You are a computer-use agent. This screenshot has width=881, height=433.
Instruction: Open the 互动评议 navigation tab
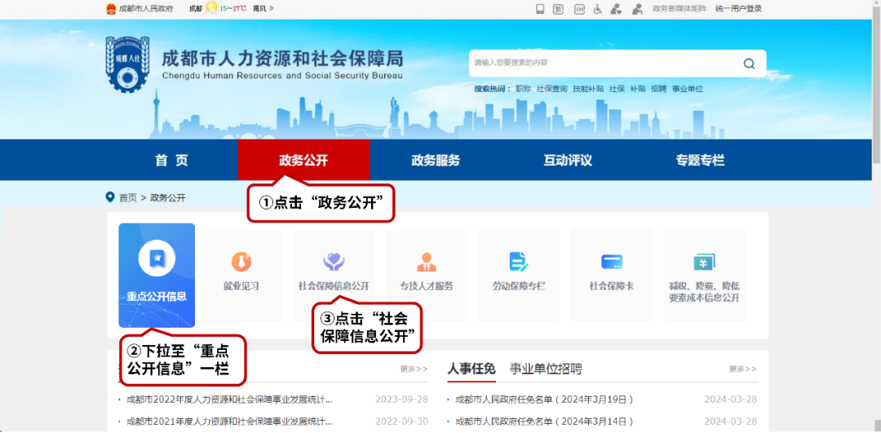(x=568, y=160)
